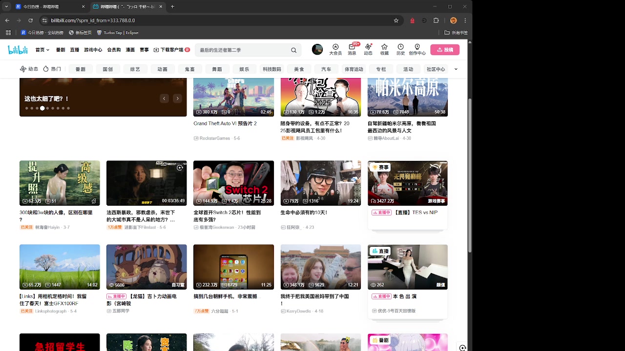This screenshot has height=351, width=625.
Task: Open Grand Theft Auto VI 预告片 2 video title
Action: [x=225, y=123]
